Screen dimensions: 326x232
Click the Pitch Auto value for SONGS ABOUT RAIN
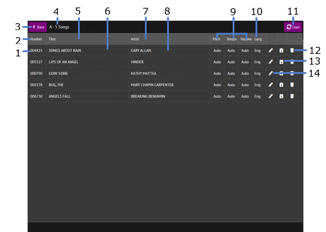tap(217, 51)
